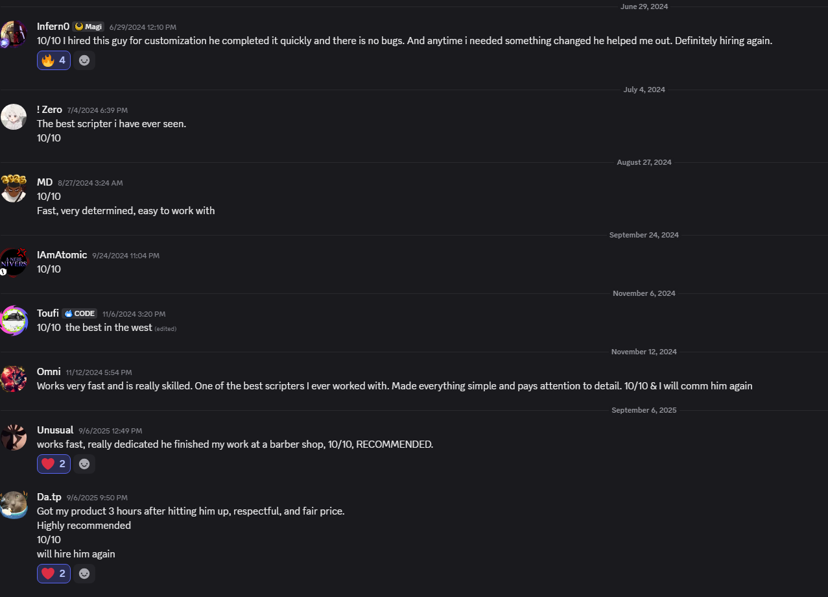
Task: Open the emoji picker under Unusual's message
Action: pyautogui.click(x=84, y=464)
